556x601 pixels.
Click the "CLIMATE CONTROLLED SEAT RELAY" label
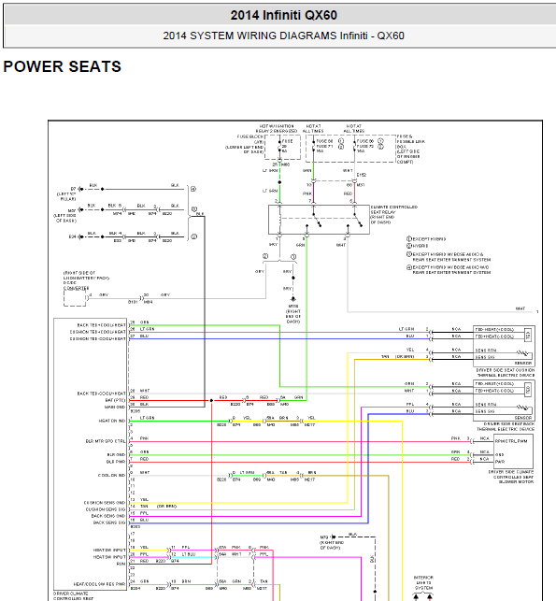[x=394, y=215]
